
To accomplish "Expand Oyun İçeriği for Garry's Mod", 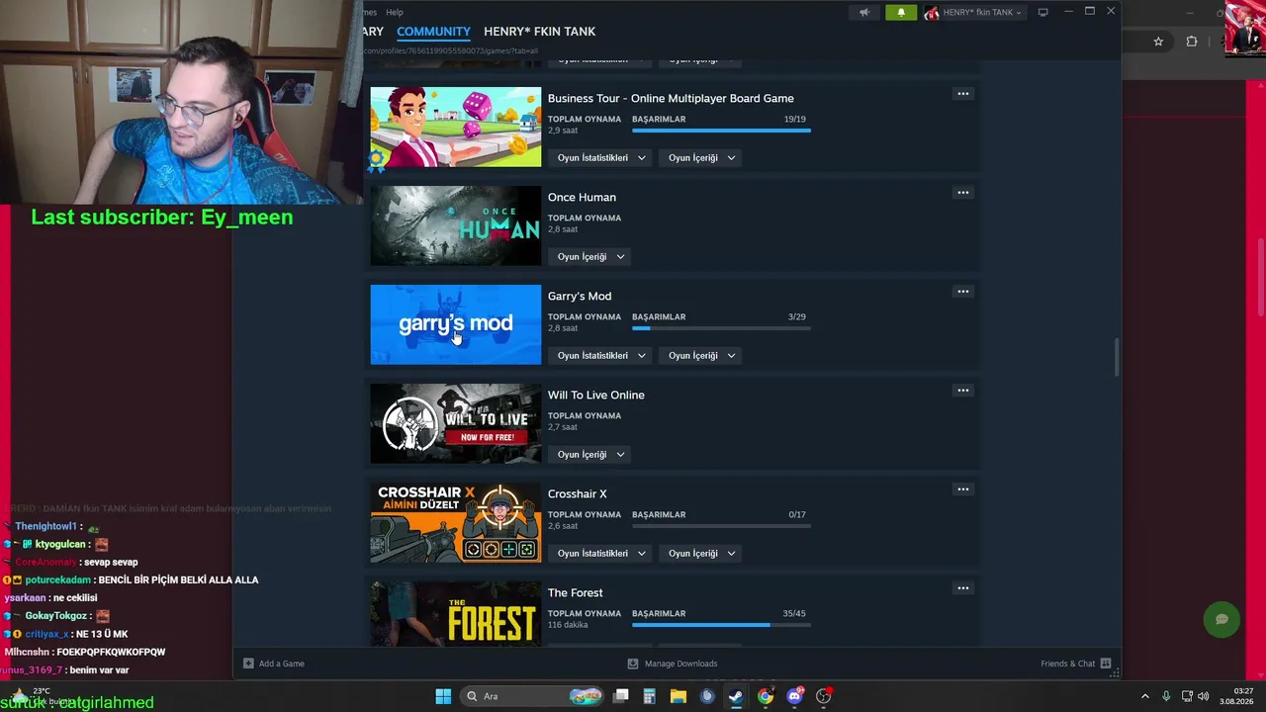I will tap(701, 356).
